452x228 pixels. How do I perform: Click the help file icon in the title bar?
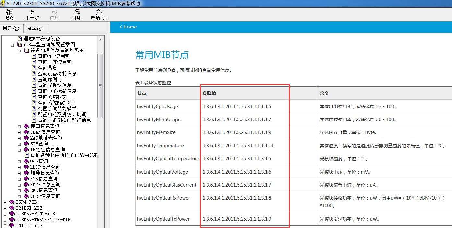click(3, 4)
